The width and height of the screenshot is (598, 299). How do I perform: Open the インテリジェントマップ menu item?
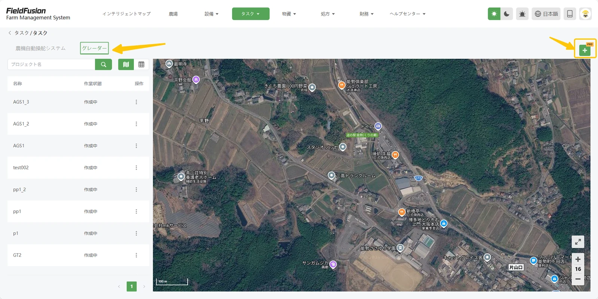click(126, 14)
